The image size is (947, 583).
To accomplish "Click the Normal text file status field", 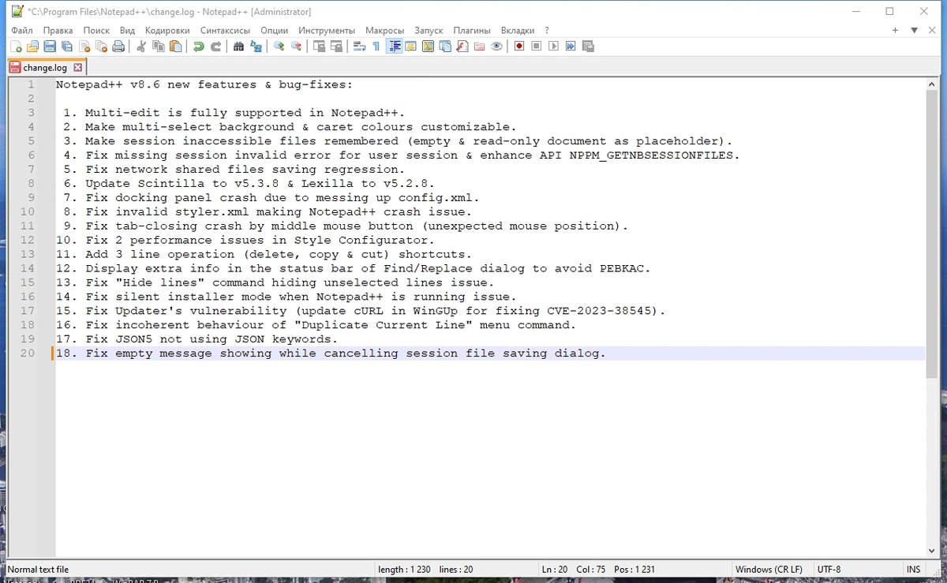I will [189, 570].
